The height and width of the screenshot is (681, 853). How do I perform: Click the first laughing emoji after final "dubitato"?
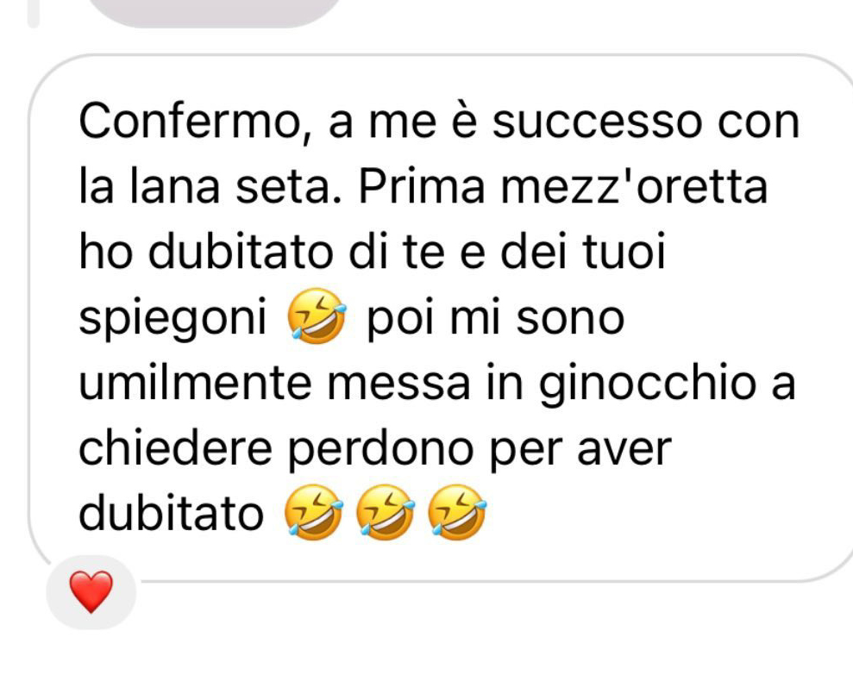(314, 512)
